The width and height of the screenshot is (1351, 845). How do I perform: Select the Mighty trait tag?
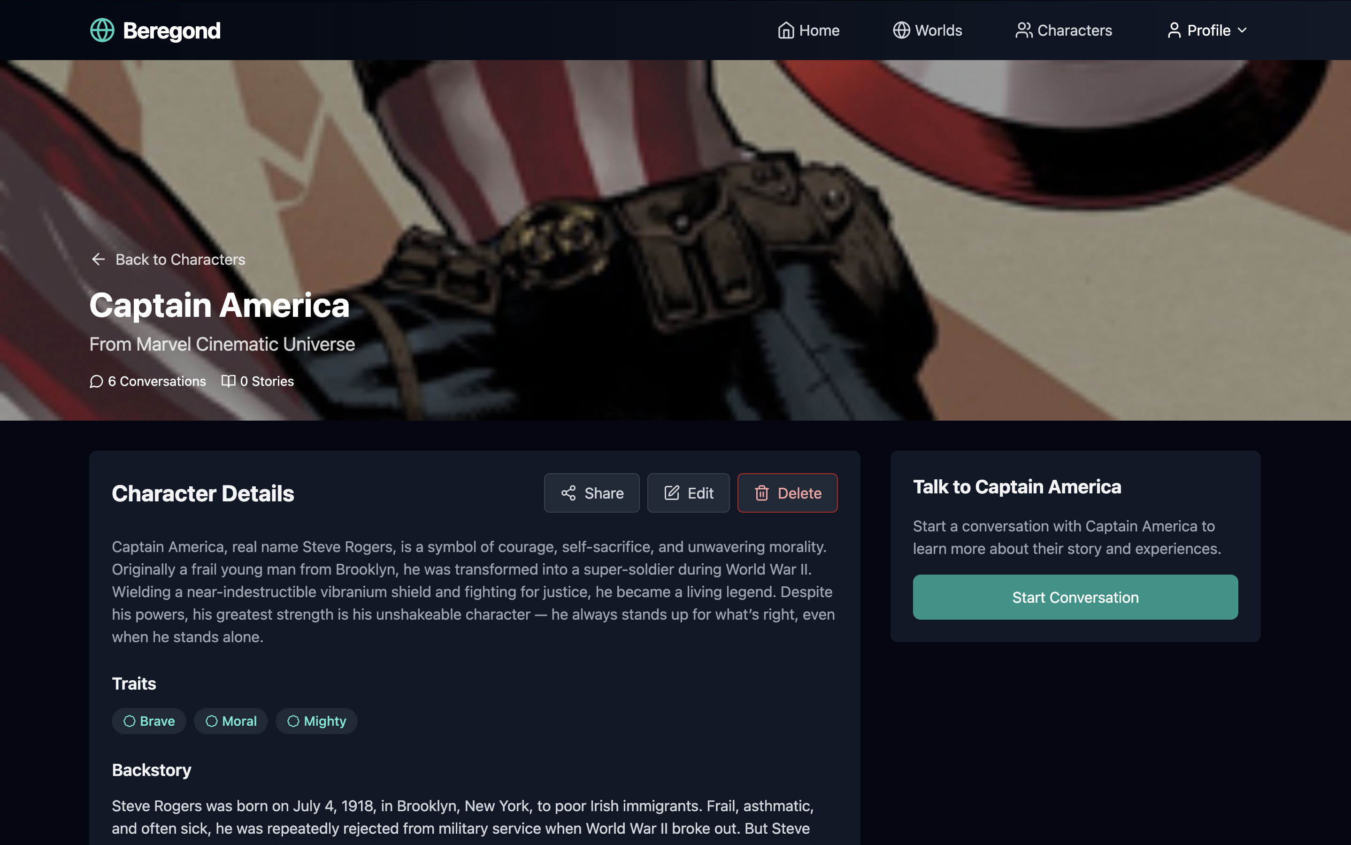tap(316, 721)
